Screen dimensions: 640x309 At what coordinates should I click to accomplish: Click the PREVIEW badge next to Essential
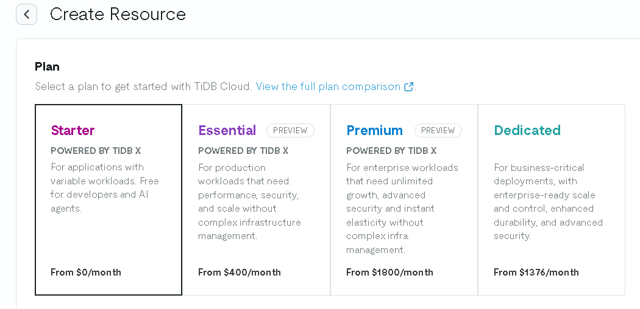coord(290,130)
